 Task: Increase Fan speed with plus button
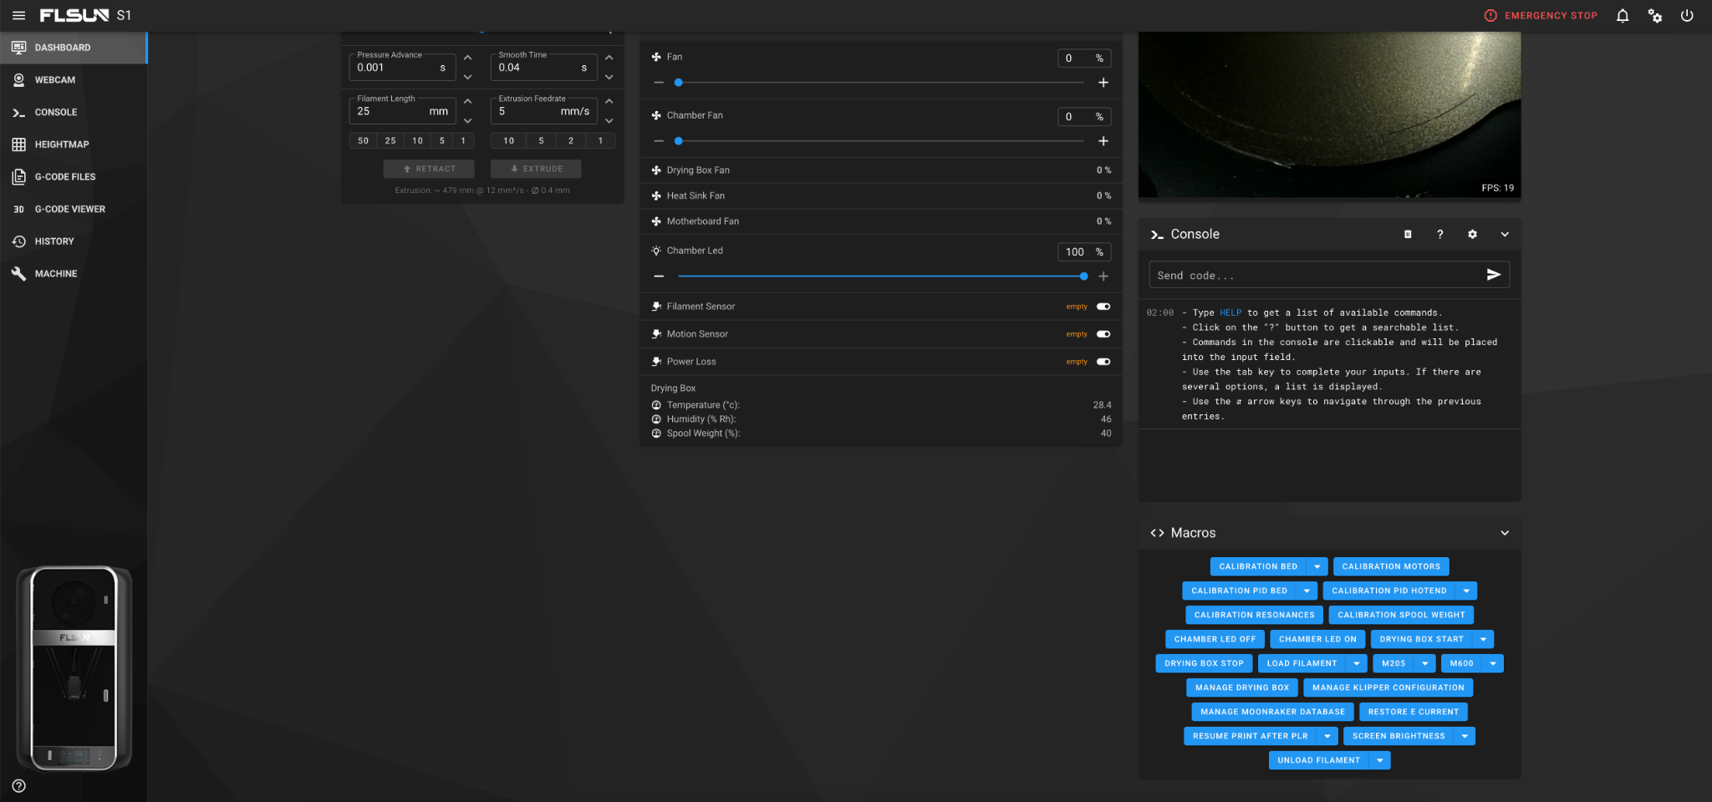(1103, 83)
